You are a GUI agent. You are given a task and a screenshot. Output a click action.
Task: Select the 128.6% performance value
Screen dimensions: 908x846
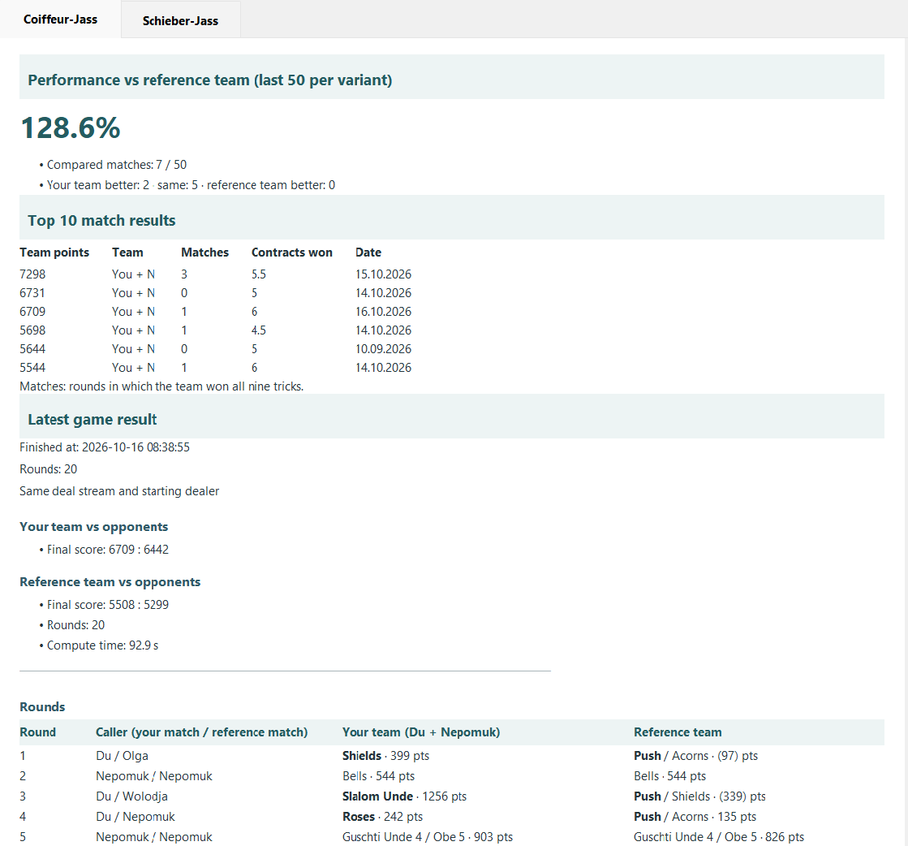pyautogui.click(x=70, y=128)
